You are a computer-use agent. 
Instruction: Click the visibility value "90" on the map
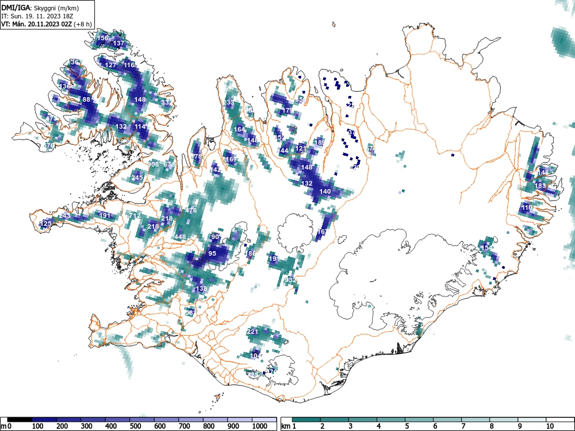(215, 237)
